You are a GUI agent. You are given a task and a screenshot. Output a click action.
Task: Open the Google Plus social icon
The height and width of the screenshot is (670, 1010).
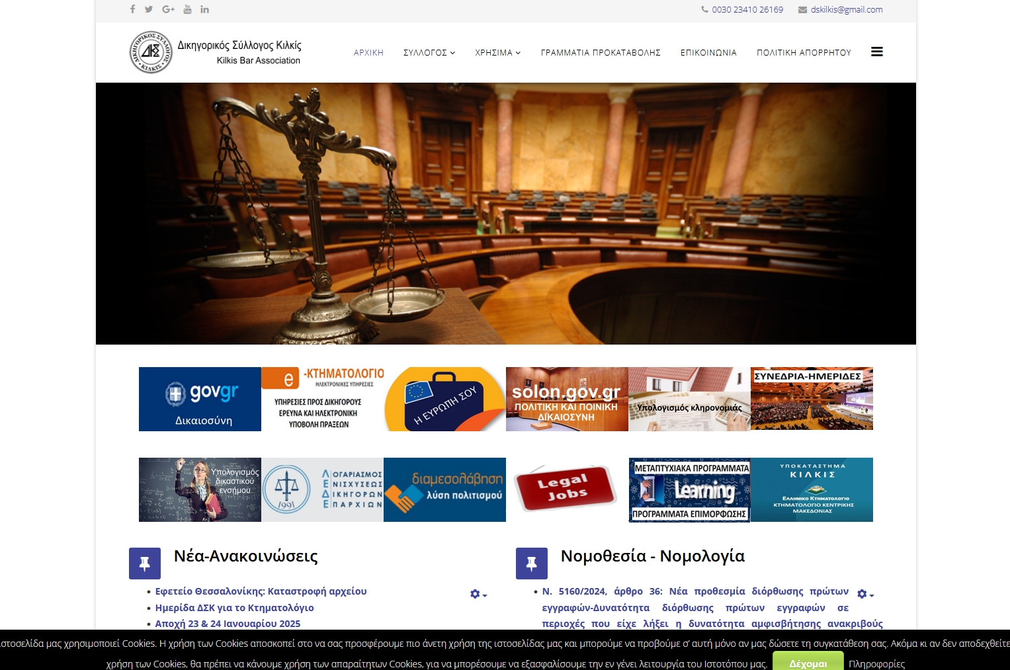click(169, 9)
